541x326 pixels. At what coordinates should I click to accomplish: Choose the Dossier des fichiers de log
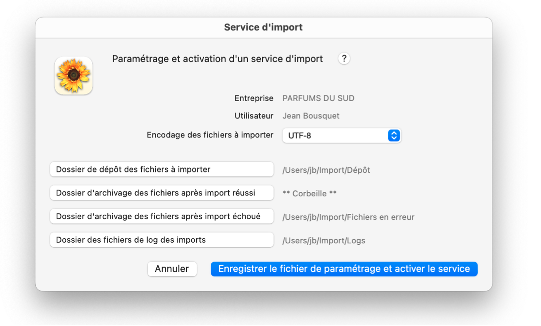[x=162, y=240]
